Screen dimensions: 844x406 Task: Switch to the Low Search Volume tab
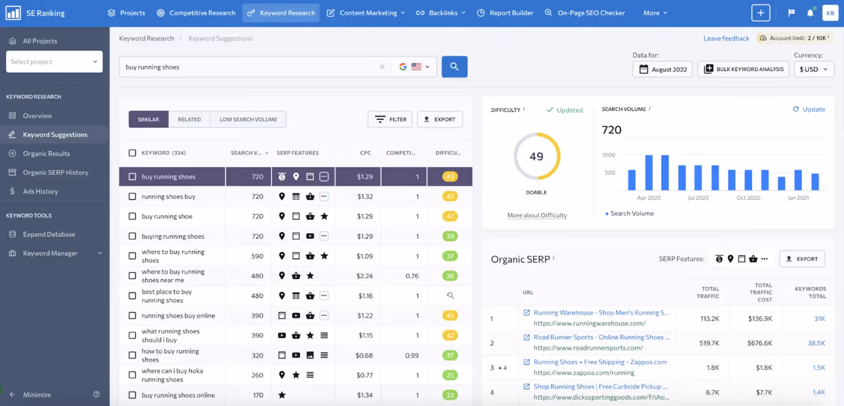tap(248, 119)
